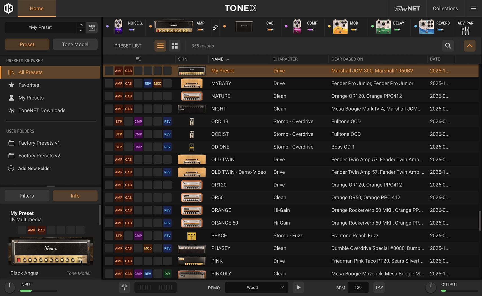Open the Wood demo dropdown
This screenshot has width=482, height=296.
(x=256, y=287)
